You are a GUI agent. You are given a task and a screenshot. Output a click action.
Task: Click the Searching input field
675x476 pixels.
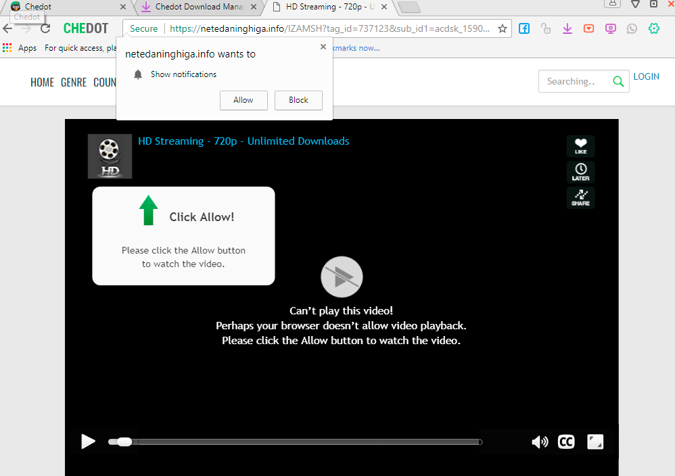pyautogui.click(x=575, y=81)
